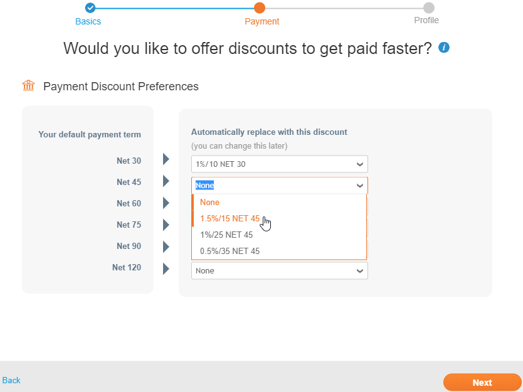This screenshot has width=523, height=392.
Task: Open the Net 120 discount dropdown
Action: [x=280, y=270]
